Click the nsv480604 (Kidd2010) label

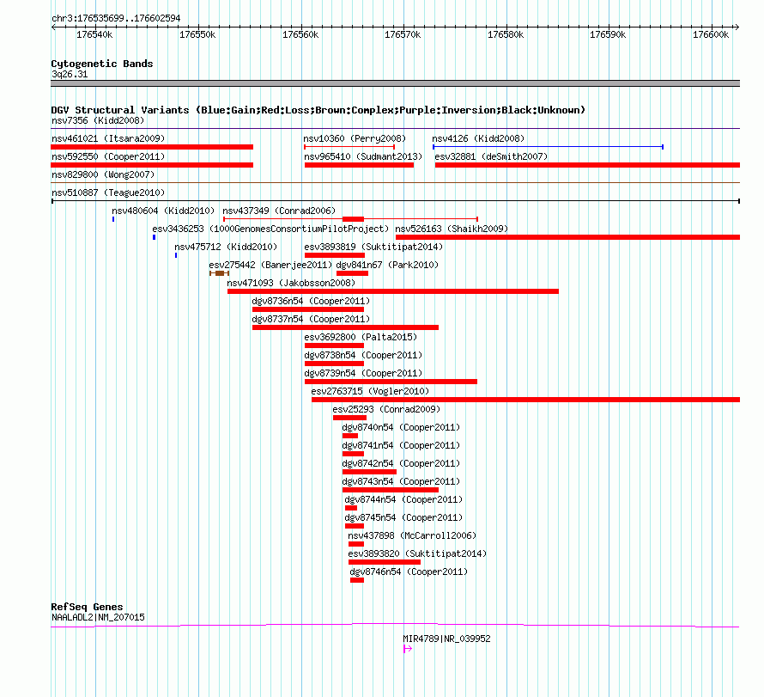coord(163,211)
